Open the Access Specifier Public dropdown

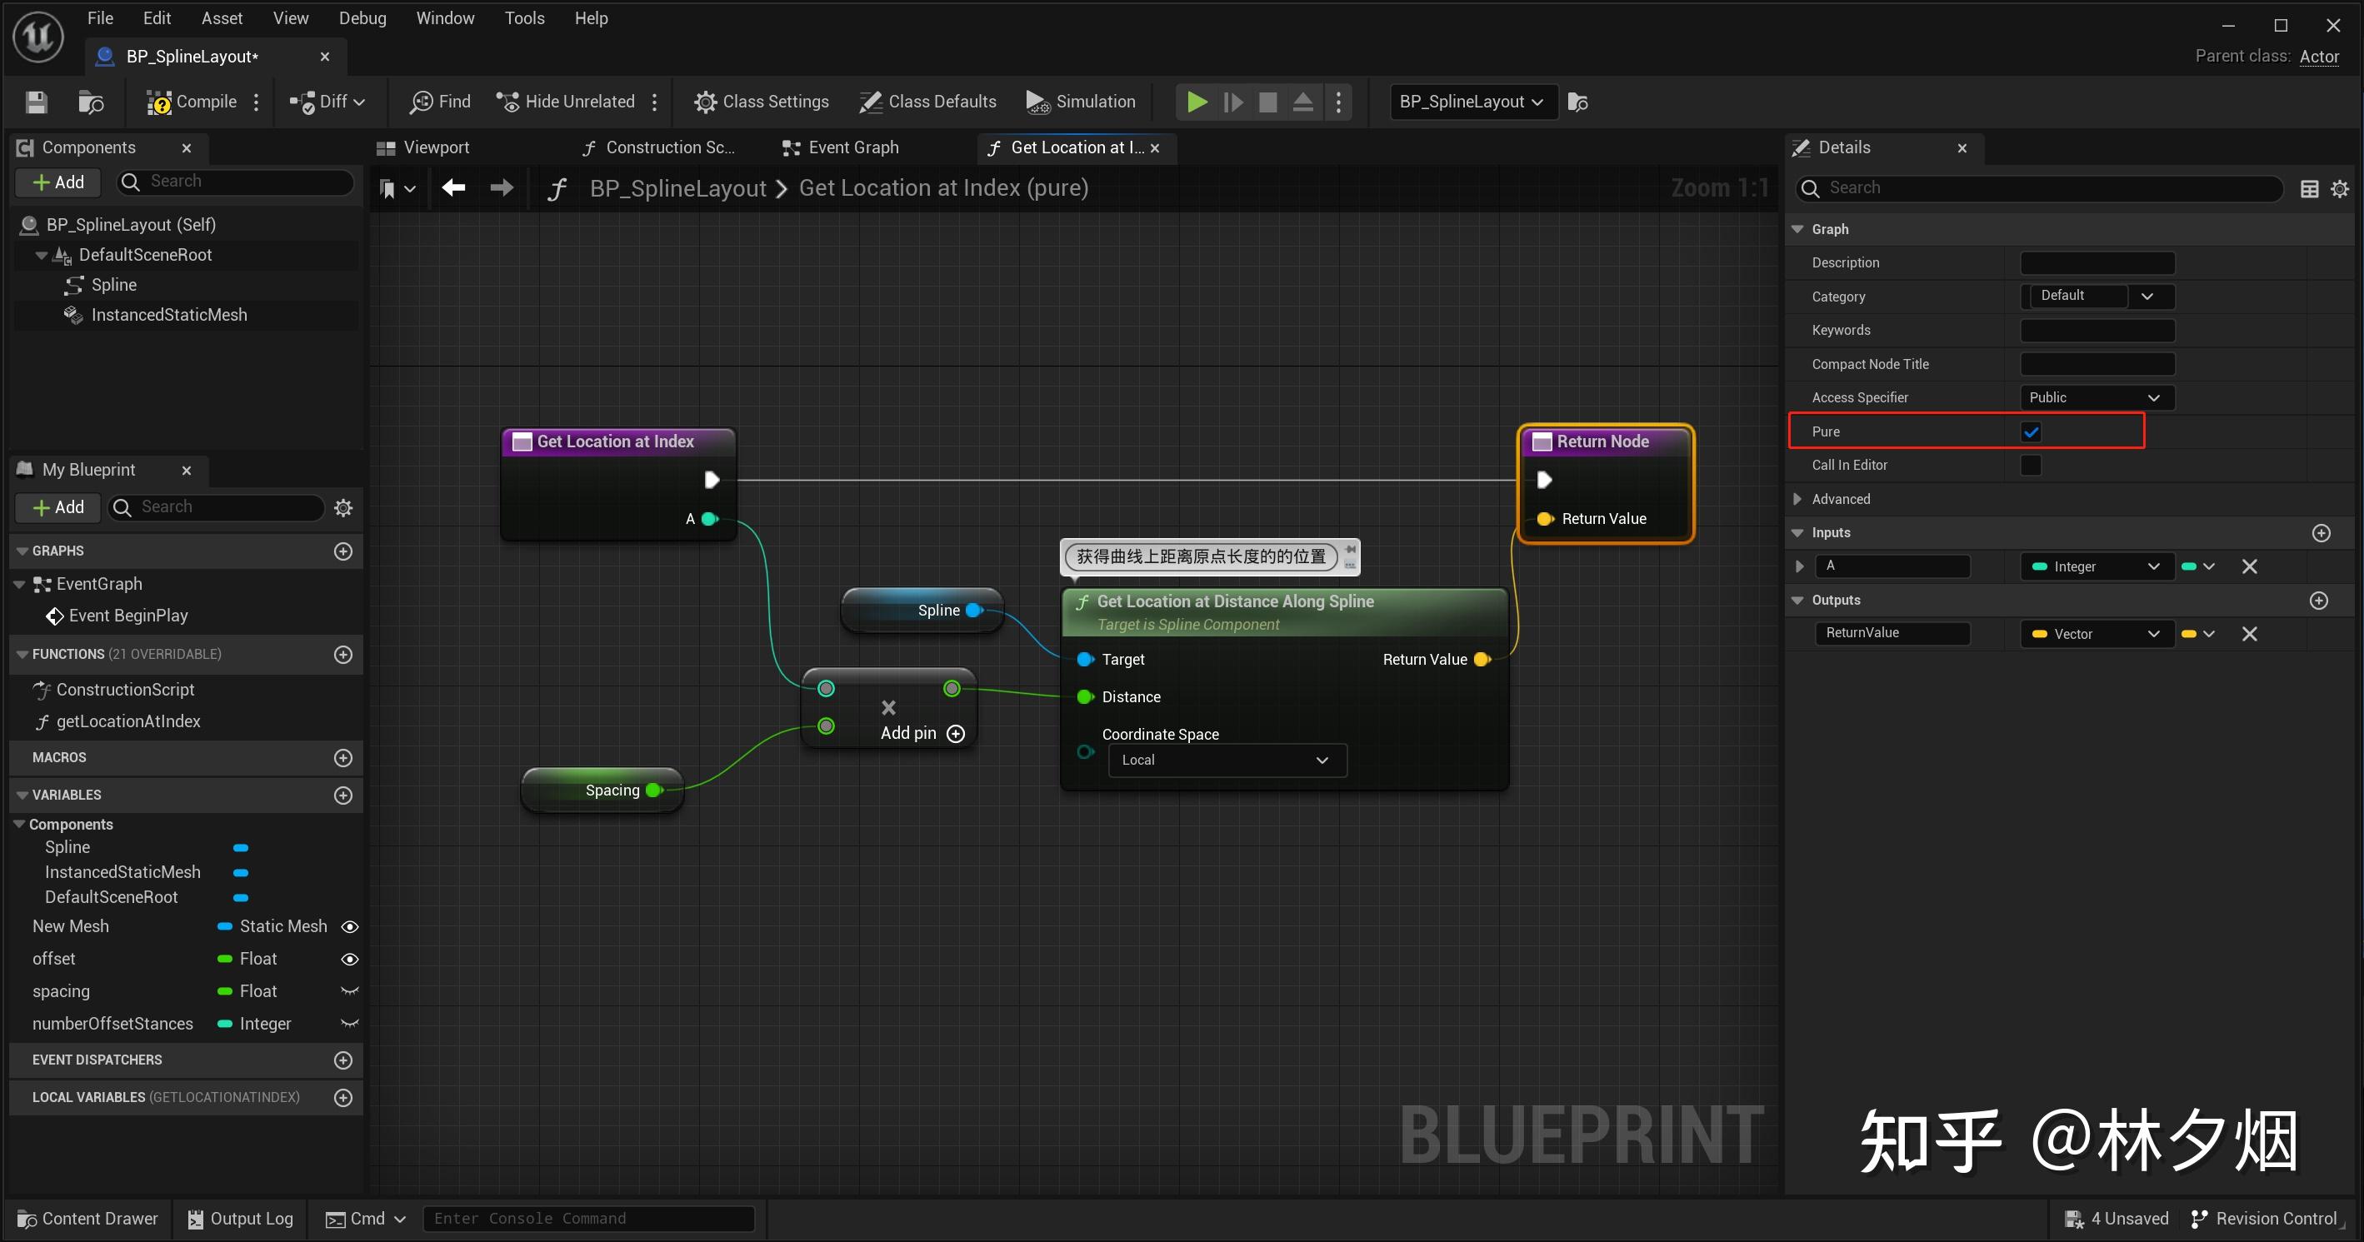click(x=2096, y=397)
